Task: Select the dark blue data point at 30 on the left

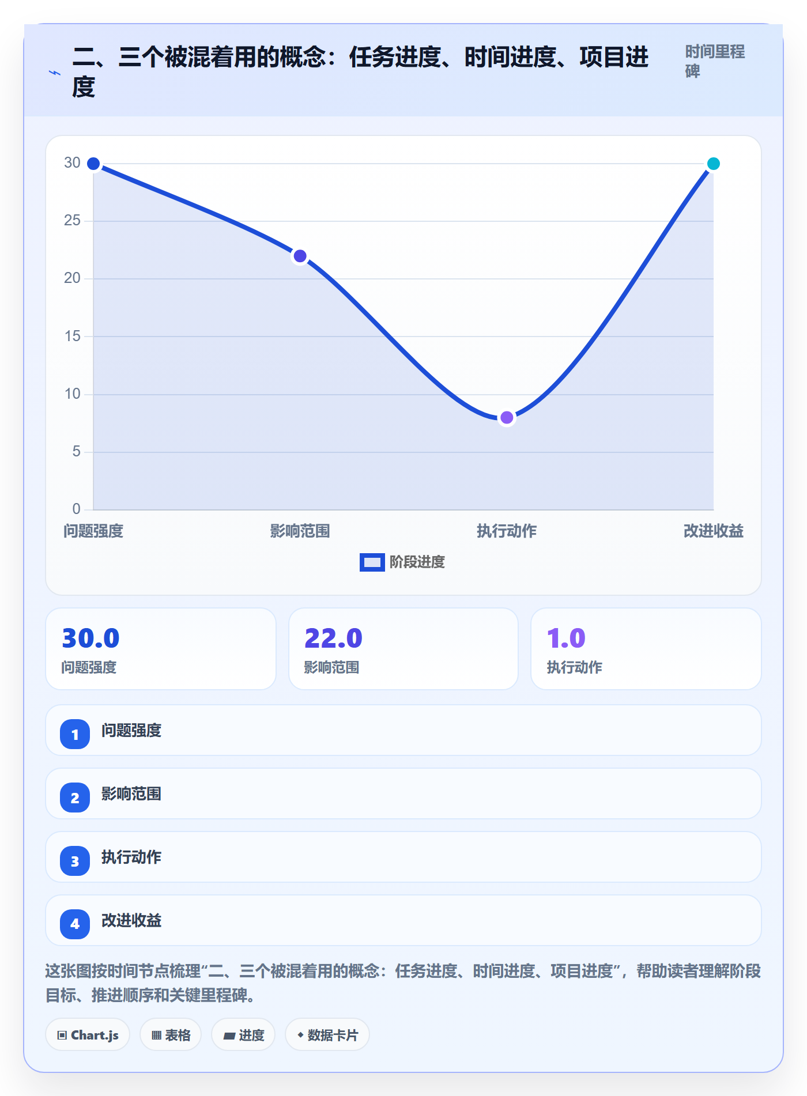Action: [93, 164]
